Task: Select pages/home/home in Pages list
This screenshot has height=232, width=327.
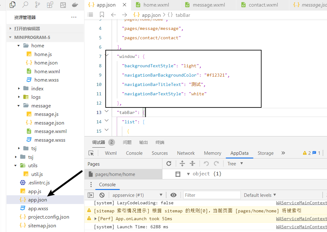Action: tap(123, 174)
